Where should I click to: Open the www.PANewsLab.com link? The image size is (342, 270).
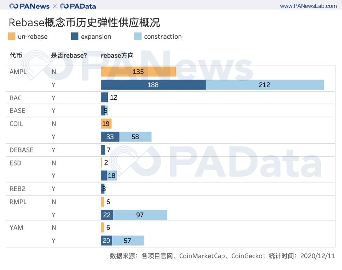point(308,6)
